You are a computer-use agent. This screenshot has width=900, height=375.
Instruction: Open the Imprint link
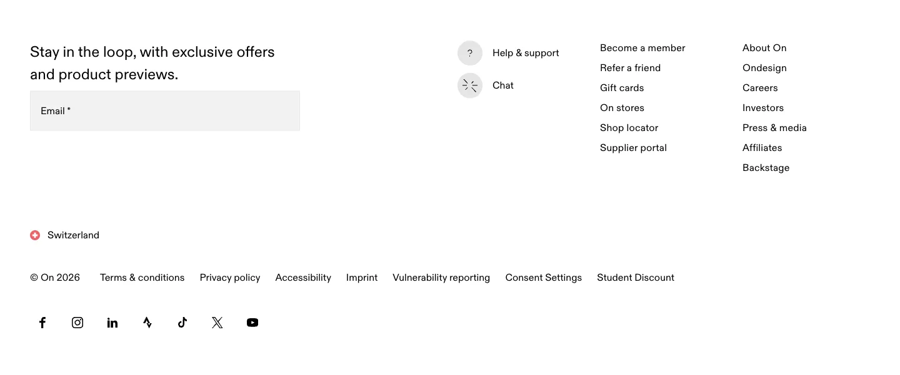tap(362, 278)
